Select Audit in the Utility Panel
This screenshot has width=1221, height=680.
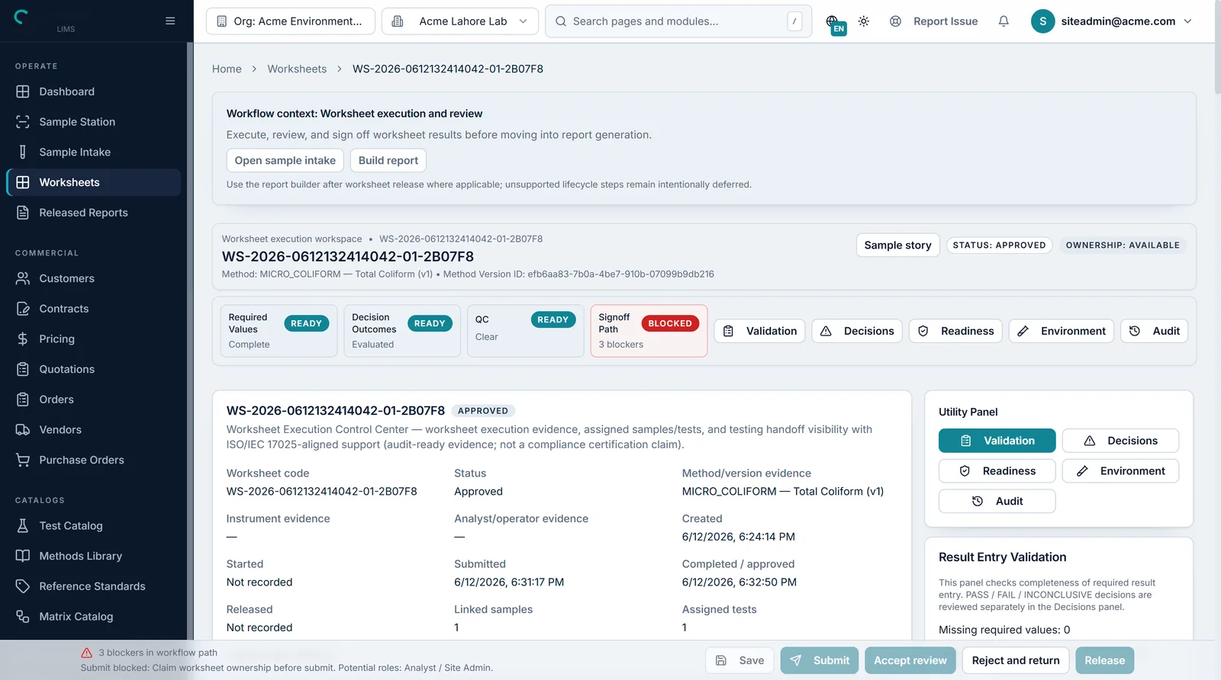(997, 502)
